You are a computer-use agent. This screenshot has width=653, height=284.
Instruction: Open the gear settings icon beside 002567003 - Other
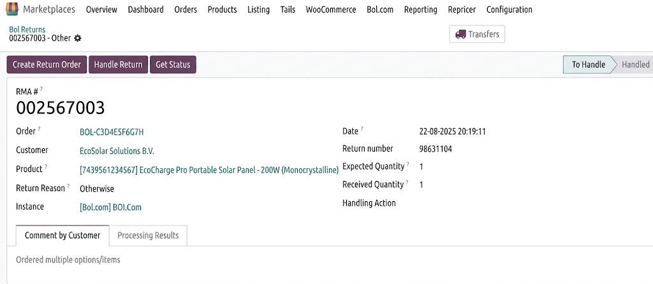tap(77, 38)
